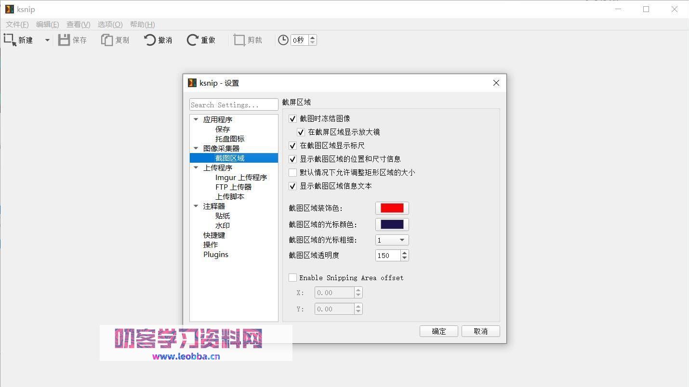
Task: Click the Search Settings input field
Action: tap(233, 104)
